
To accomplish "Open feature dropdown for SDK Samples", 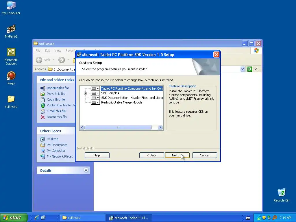I will [x=95, y=93].
